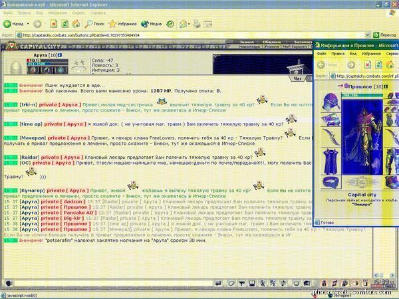Open Избранное (Favorites) in the browser toolbar
This screenshot has height=299, width=399.
[122, 24]
